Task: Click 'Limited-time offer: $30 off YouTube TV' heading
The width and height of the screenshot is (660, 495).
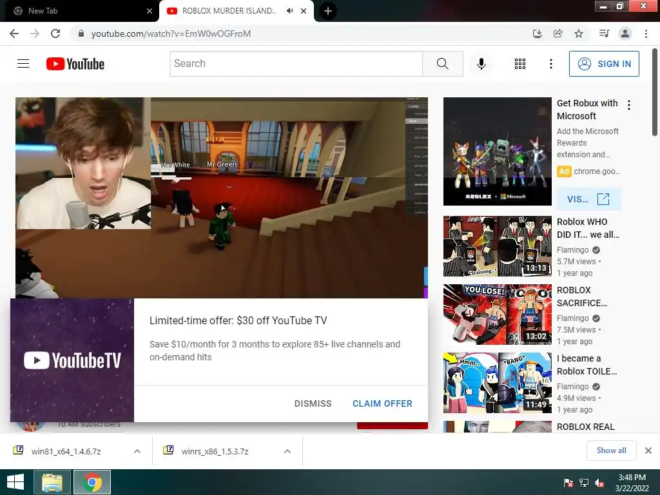Action: click(238, 321)
